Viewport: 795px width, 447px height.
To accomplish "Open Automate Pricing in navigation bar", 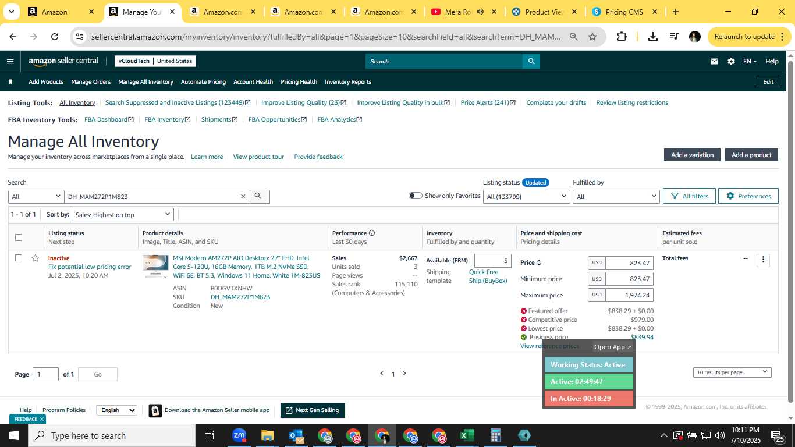I will 203,82.
